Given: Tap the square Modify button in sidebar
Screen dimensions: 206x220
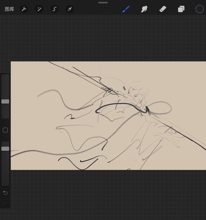Looking at the screenshot, I should [5, 130].
